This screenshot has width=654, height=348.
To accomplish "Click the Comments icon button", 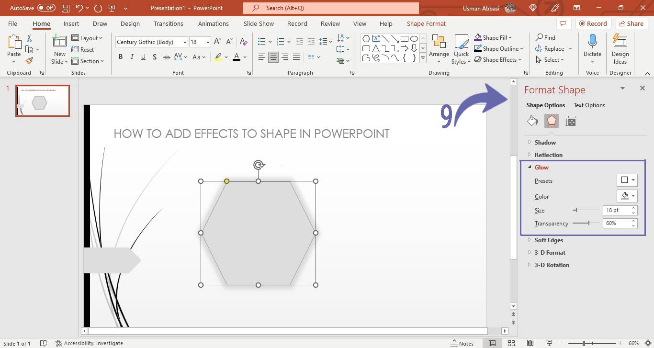I will tap(563, 23).
